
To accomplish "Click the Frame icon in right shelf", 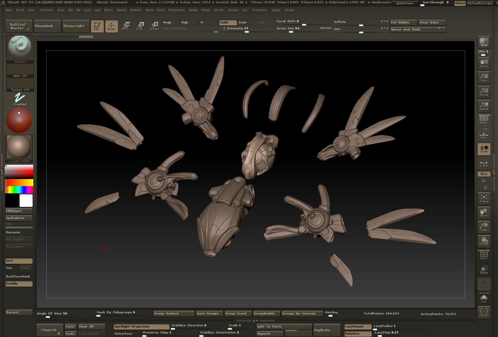I will coord(484,199).
